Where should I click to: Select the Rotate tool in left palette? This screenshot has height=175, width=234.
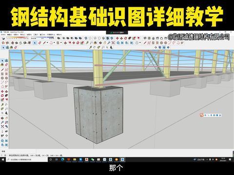point(2,95)
